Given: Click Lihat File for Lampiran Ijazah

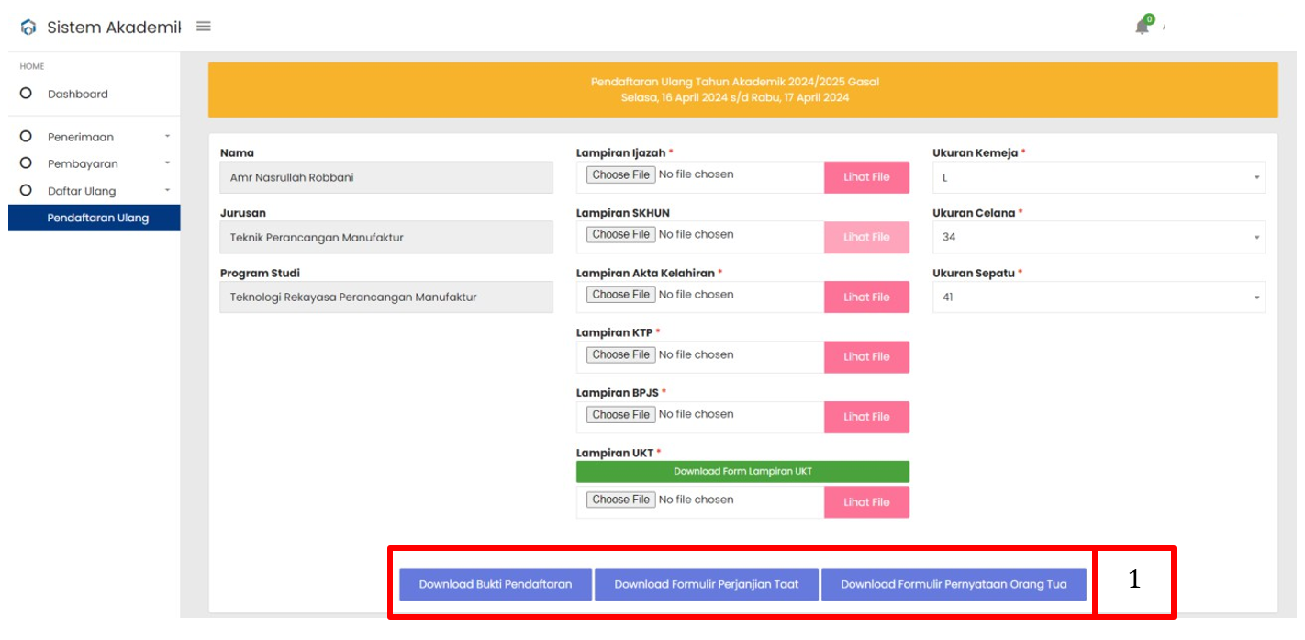Looking at the screenshot, I should [866, 177].
